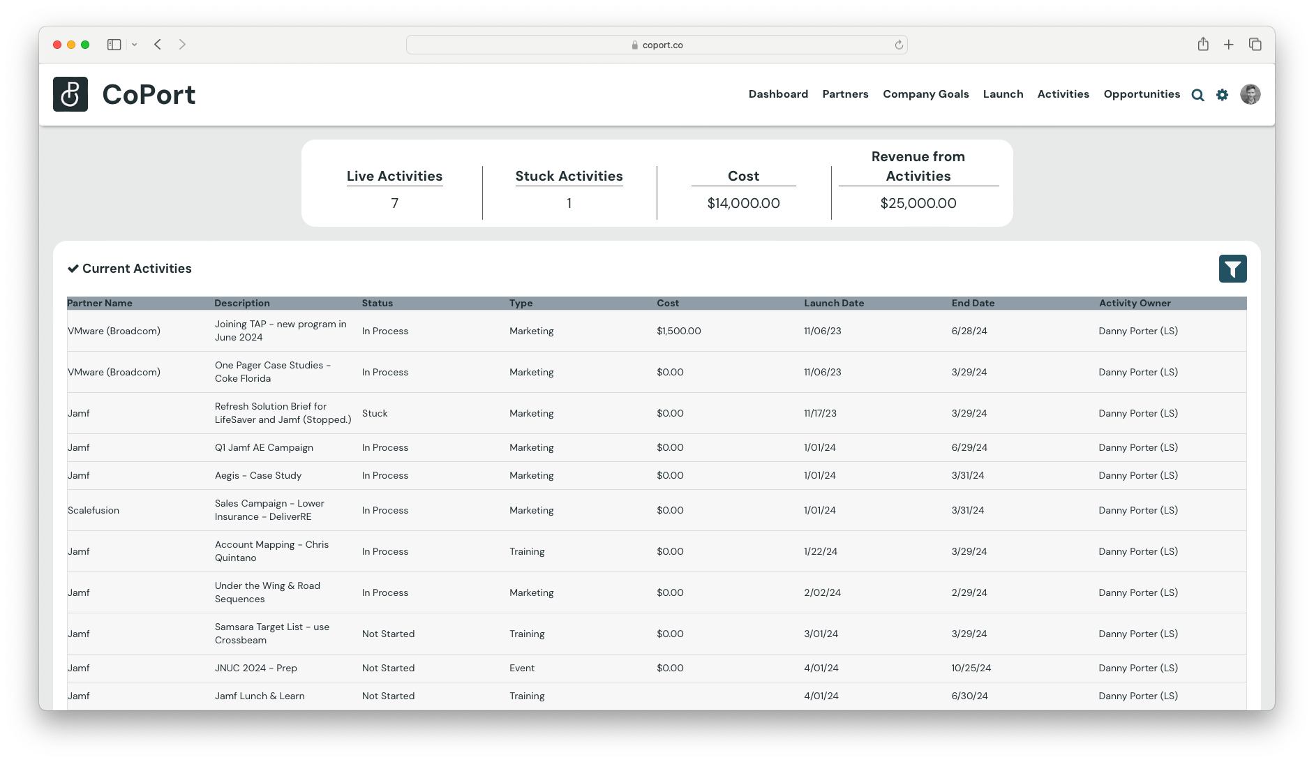
Task: Select 'One Pager Case Studies - Coke Florida'
Action: tap(273, 372)
